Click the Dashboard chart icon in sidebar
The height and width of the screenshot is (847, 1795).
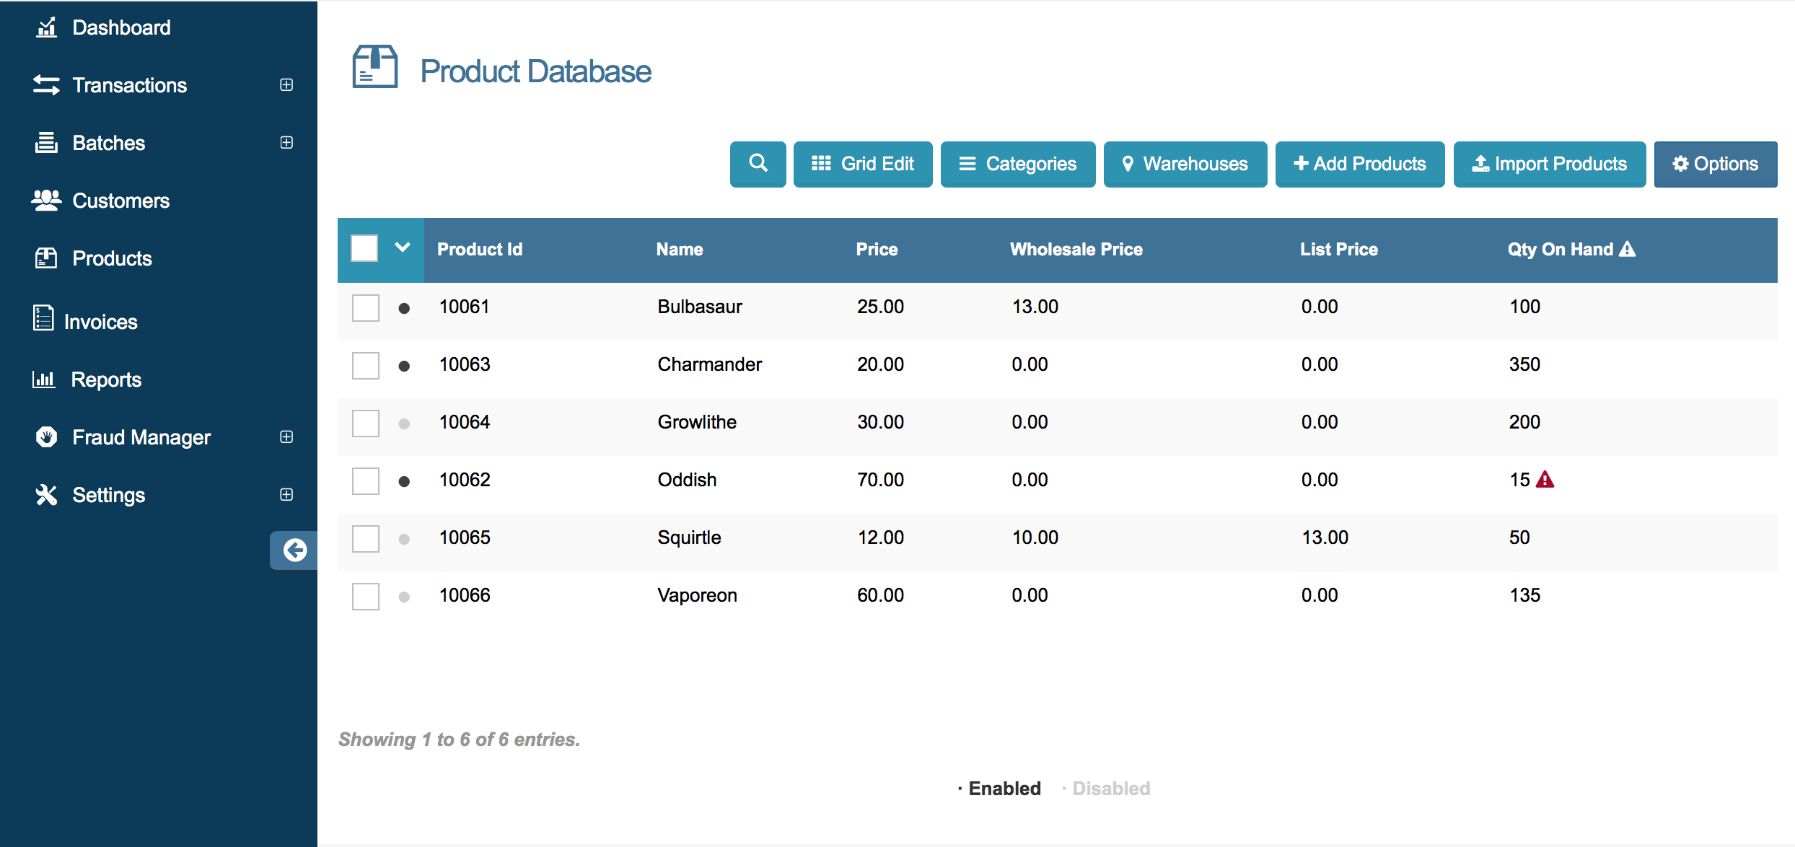pyautogui.click(x=46, y=27)
